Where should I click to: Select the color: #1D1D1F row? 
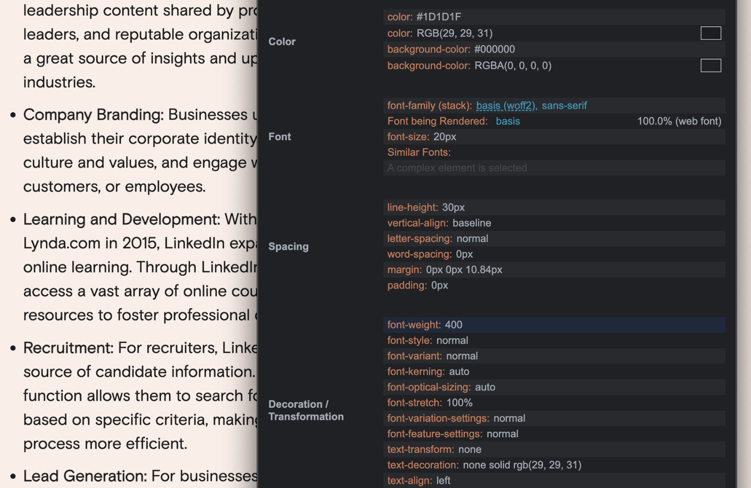(554, 17)
